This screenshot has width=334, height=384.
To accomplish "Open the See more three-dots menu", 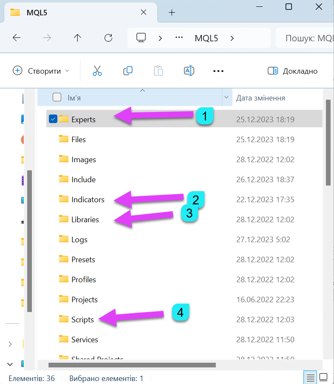I will click(x=218, y=71).
